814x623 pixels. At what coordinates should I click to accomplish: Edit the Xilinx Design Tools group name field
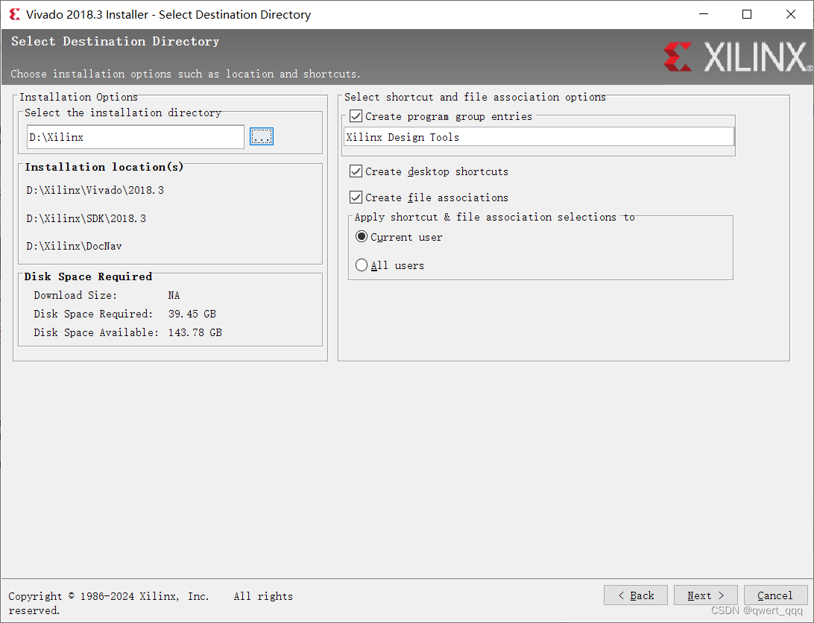[539, 137]
